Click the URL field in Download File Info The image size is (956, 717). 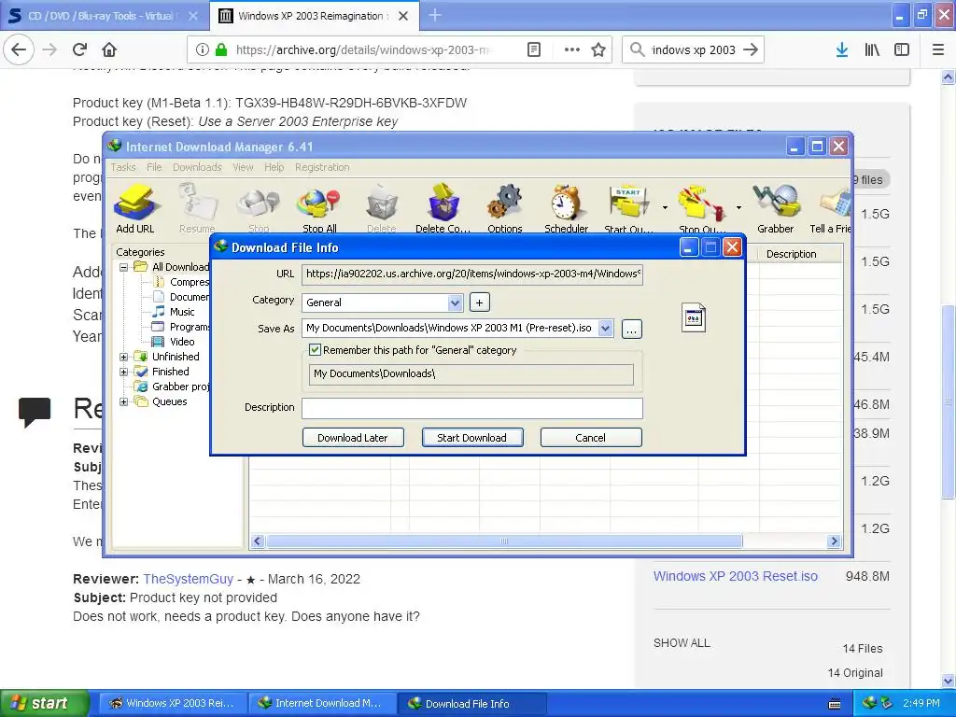click(x=471, y=274)
